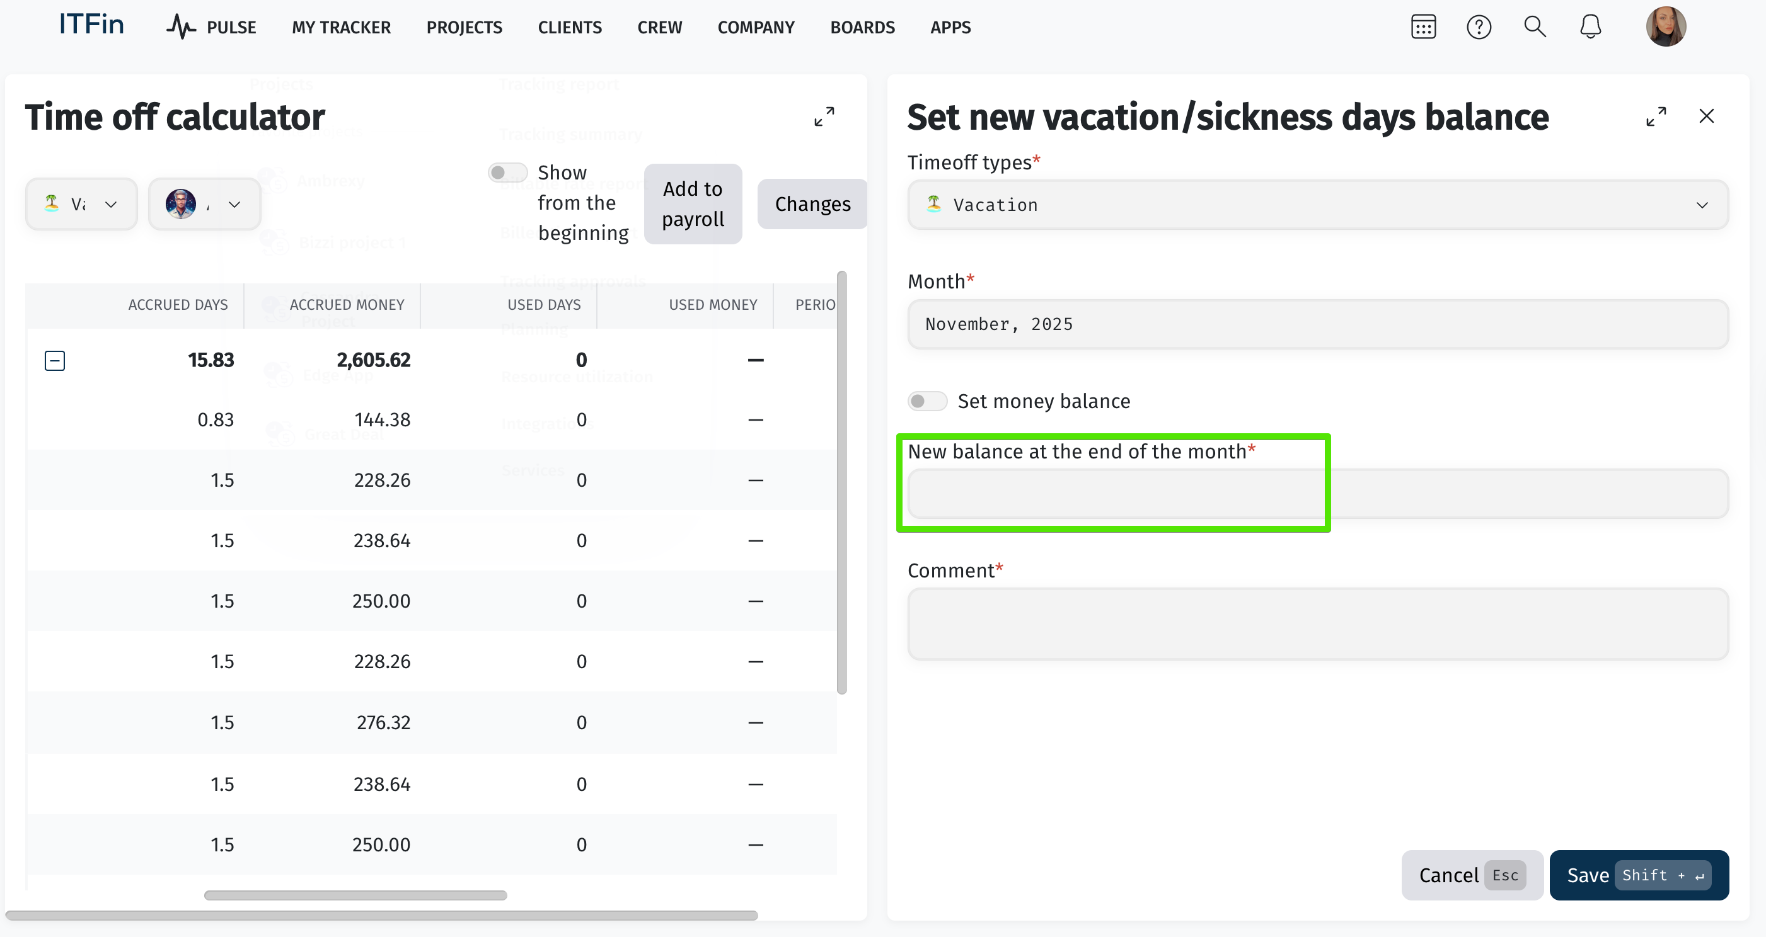Click Add to payroll button
Screen dimensions: 1766x937
(693, 204)
